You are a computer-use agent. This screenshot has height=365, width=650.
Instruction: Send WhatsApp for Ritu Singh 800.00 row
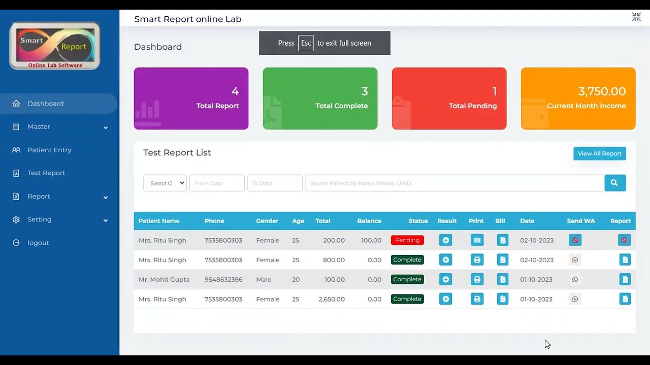tap(575, 260)
